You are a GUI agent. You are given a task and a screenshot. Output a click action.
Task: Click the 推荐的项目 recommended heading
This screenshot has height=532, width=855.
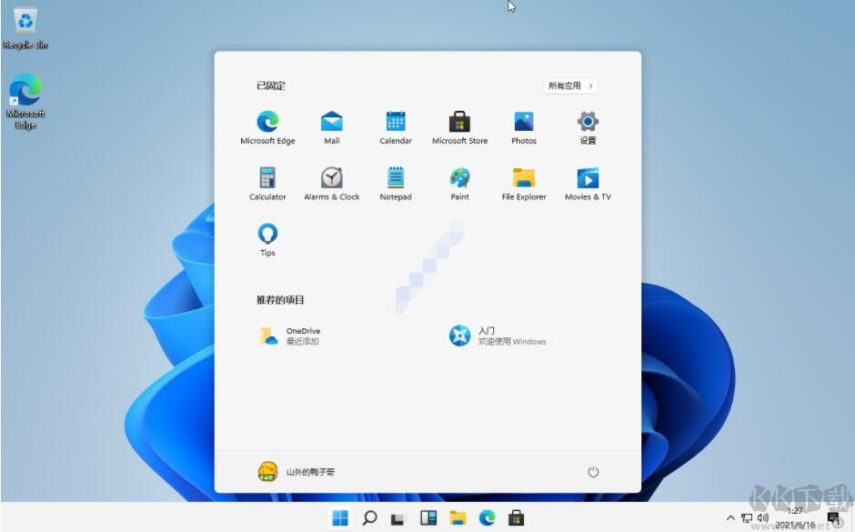(280, 300)
